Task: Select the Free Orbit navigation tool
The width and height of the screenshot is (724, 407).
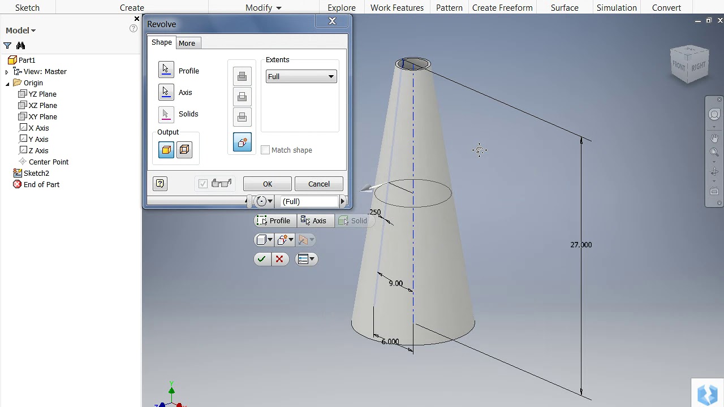Action: tap(714, 172)
